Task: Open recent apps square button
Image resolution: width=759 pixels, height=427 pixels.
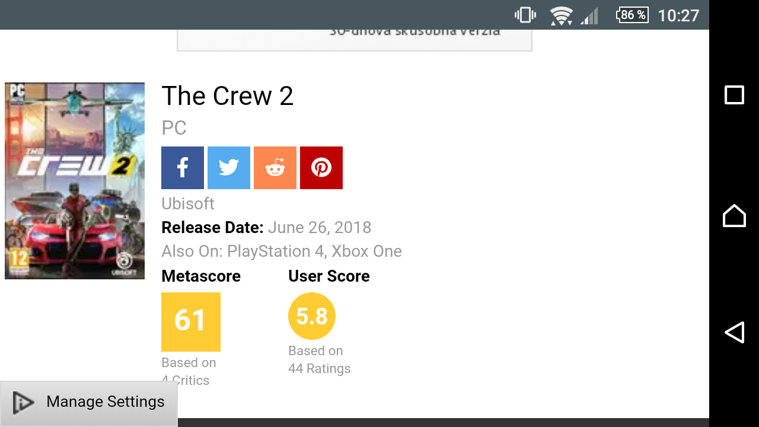Action: [734, 95]
